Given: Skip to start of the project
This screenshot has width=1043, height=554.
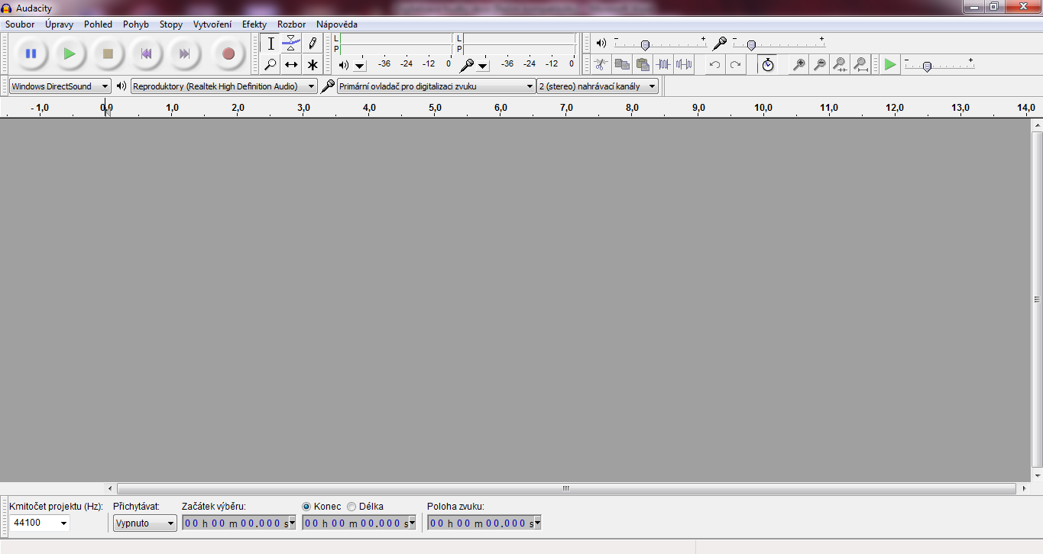Looking at the screenshot, I should pos(146,53).
